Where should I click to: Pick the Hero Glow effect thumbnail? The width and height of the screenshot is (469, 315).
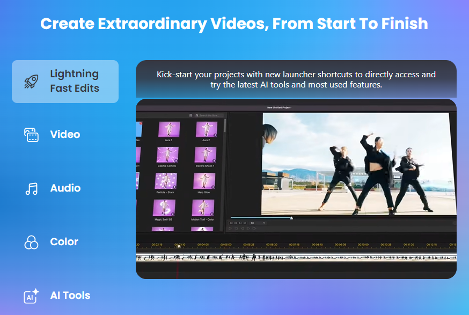click(x=204, y=181)
